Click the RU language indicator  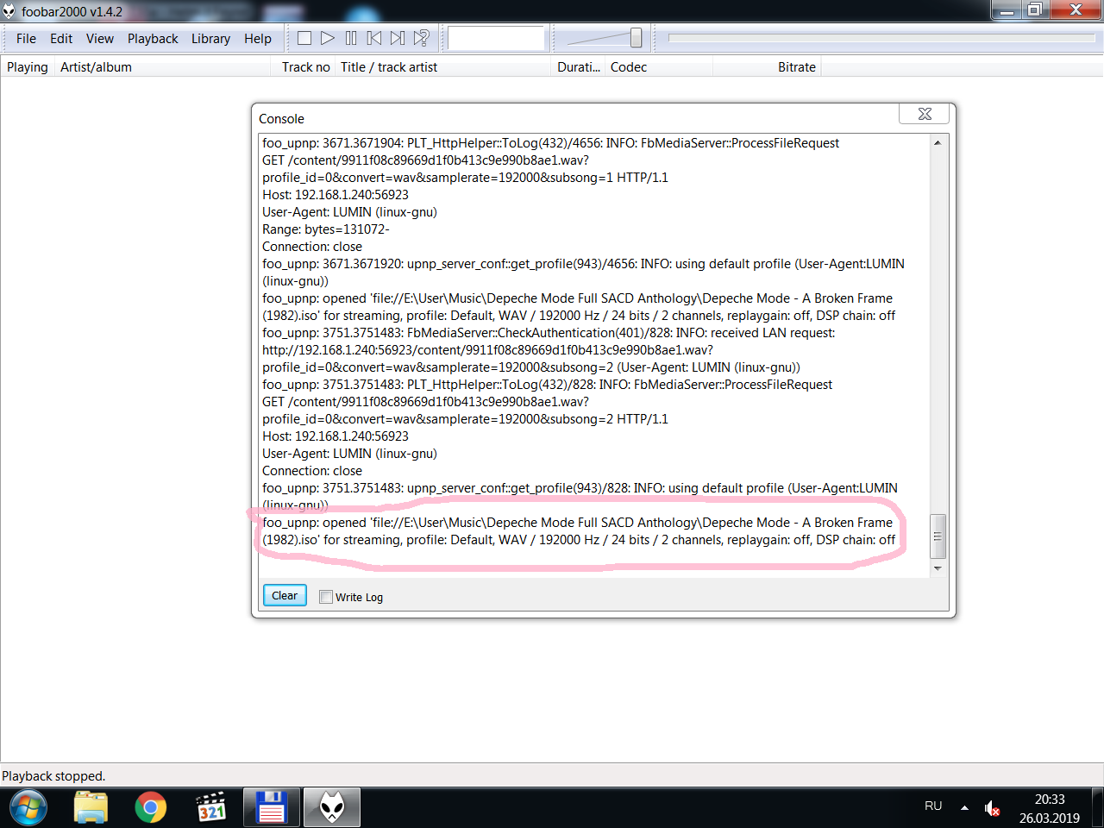coord(933,806)
